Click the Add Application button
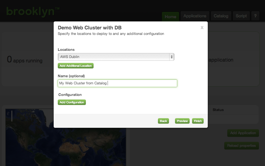Viewport: 265px width, 166px height. [x=243, y=133]
